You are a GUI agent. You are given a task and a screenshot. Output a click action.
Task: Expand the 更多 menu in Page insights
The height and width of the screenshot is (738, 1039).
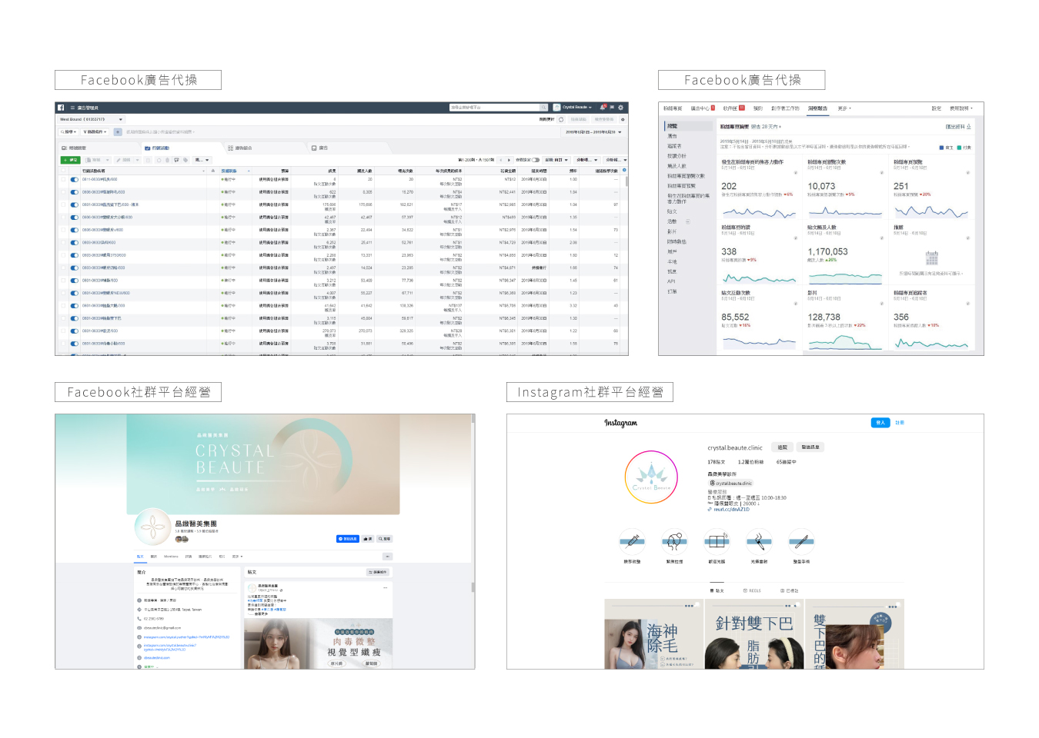(x=844, y=108)
